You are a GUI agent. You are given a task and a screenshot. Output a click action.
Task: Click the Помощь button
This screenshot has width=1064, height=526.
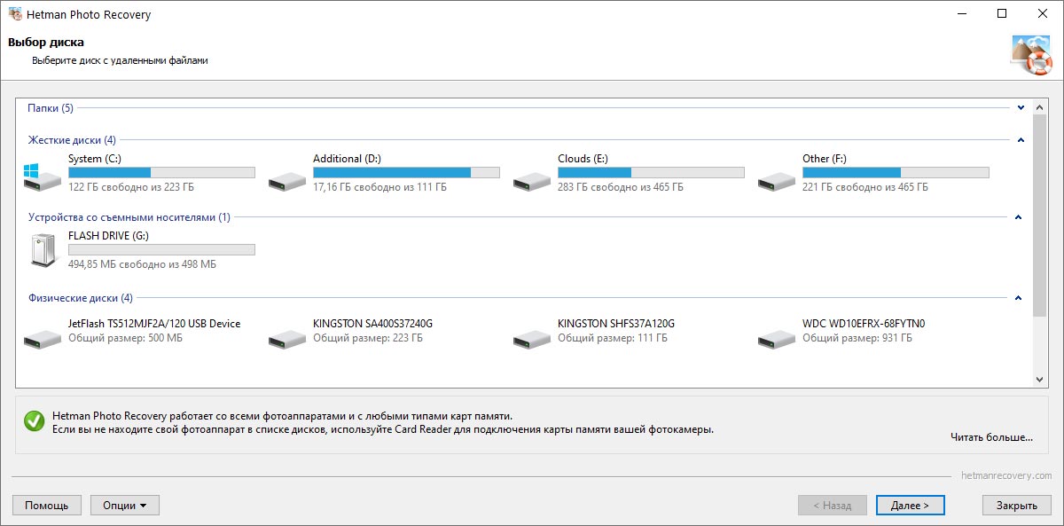(x=47, y=506)
